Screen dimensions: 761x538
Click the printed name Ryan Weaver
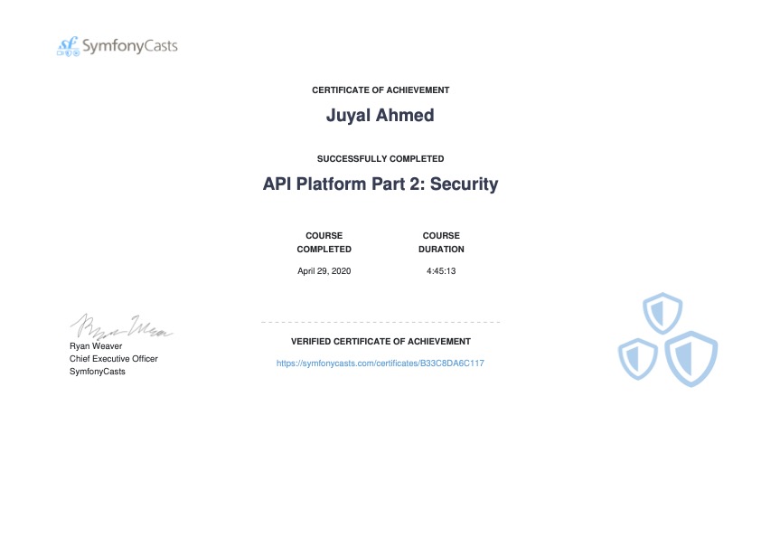pyautogui.click(x=96, y=346)
